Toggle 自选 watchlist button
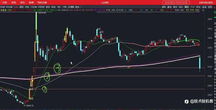The image size is (216, 110). pos(204,7)
